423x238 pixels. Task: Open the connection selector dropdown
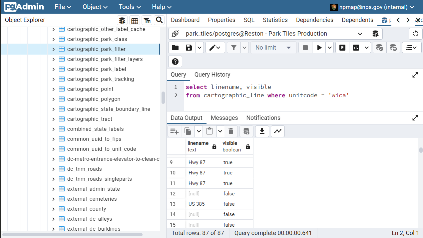tap(360, 34)
